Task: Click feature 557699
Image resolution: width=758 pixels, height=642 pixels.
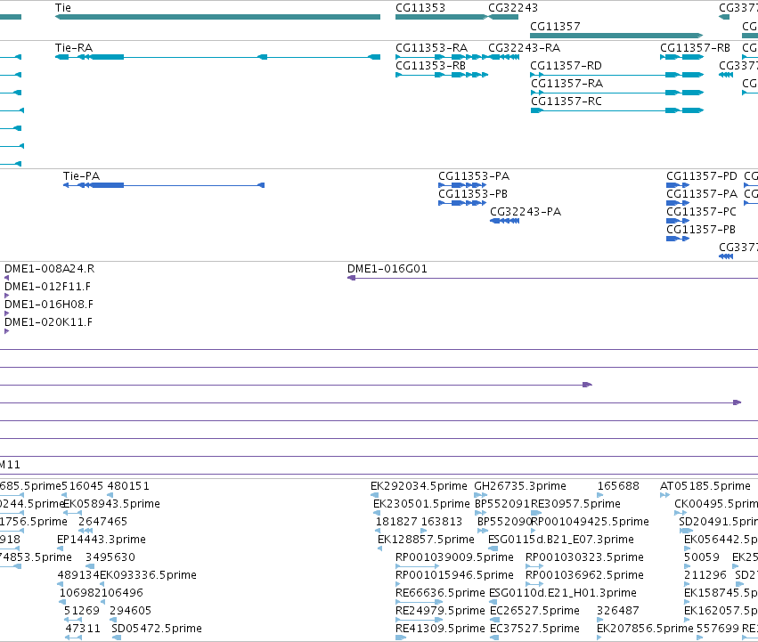Action: (717, 629)
